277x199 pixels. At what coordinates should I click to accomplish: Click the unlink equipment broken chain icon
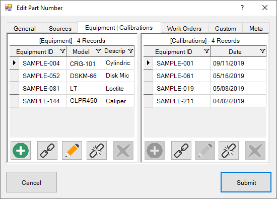click(x=97, y=151)
